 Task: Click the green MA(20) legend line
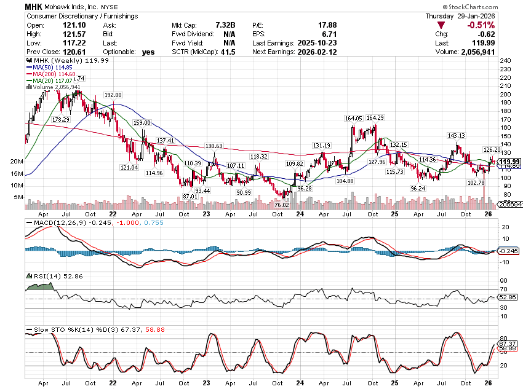click(x=30, y=81)
